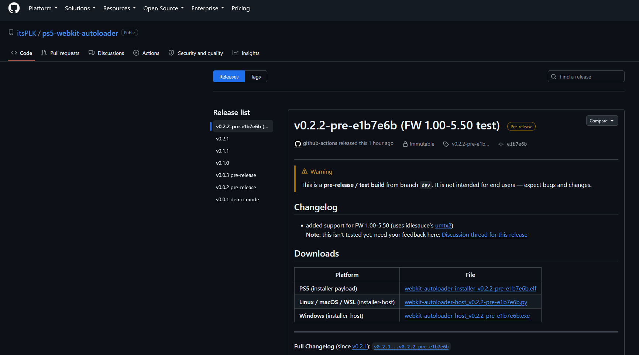This screenshot has width=639, height=355.
Task: Go to the Pricing page
Action: (241, 8)
